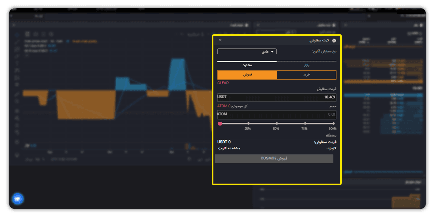Click the icon beside ثبت سفارش title
Viewport: 435px width, 217px height.
click(x=333, y=41)
